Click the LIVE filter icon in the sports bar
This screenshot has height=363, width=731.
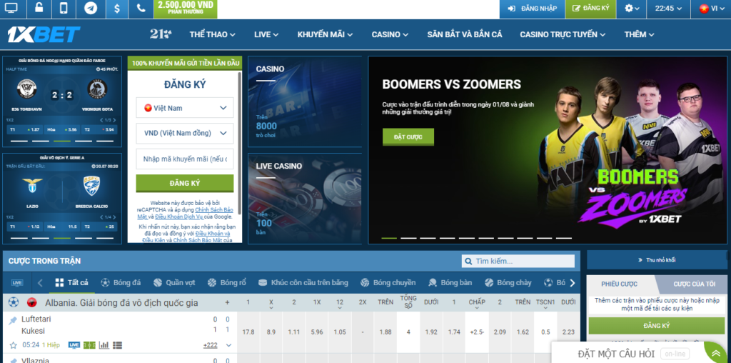point(17,283)
